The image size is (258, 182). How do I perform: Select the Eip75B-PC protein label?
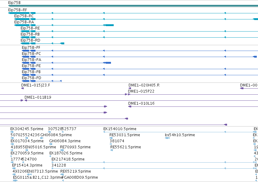coord(31,54)
